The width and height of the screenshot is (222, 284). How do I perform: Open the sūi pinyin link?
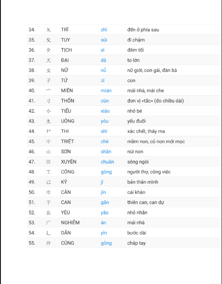(104, 40)
